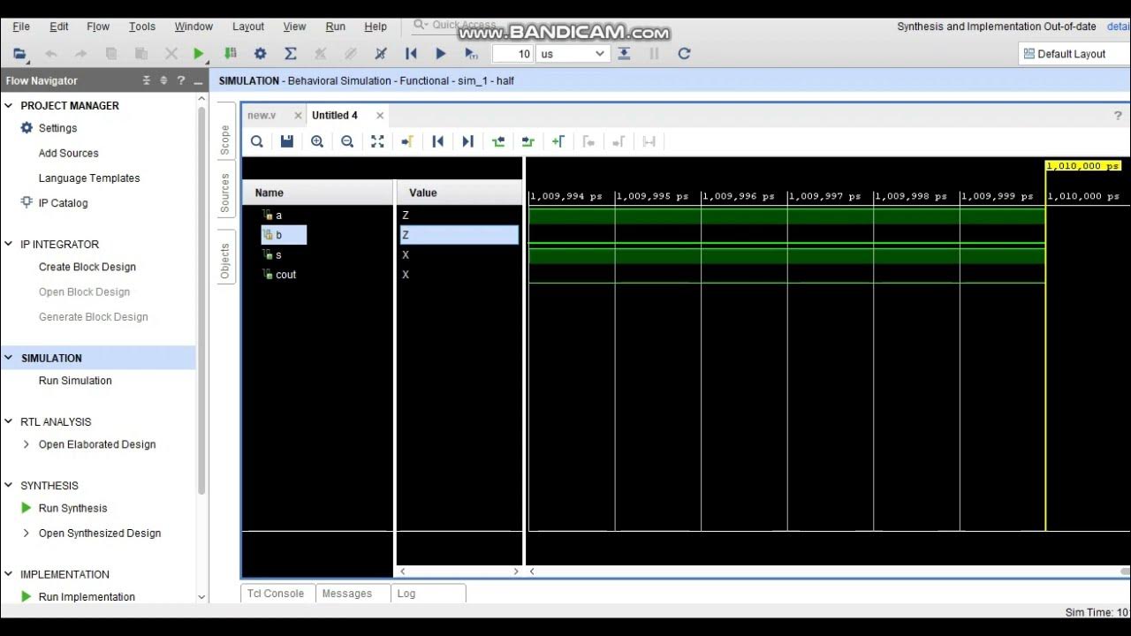Click Run Implementation
This screenshot has height=636, width=1131.
(x=87, y=596)
